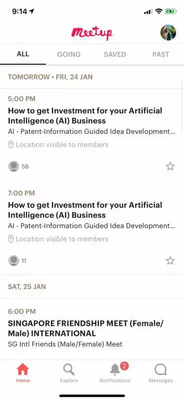The height and width of the screenshot is (401, 184).
Task: View the 11 attendees avatar
Action: coord(13,261)
